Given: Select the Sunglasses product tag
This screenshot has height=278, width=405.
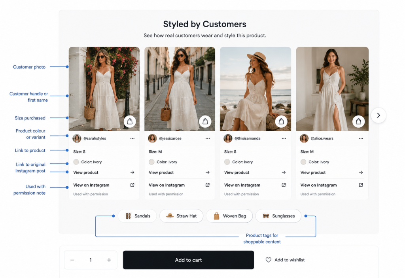Looking at the screenshot, I should (278, 216).
